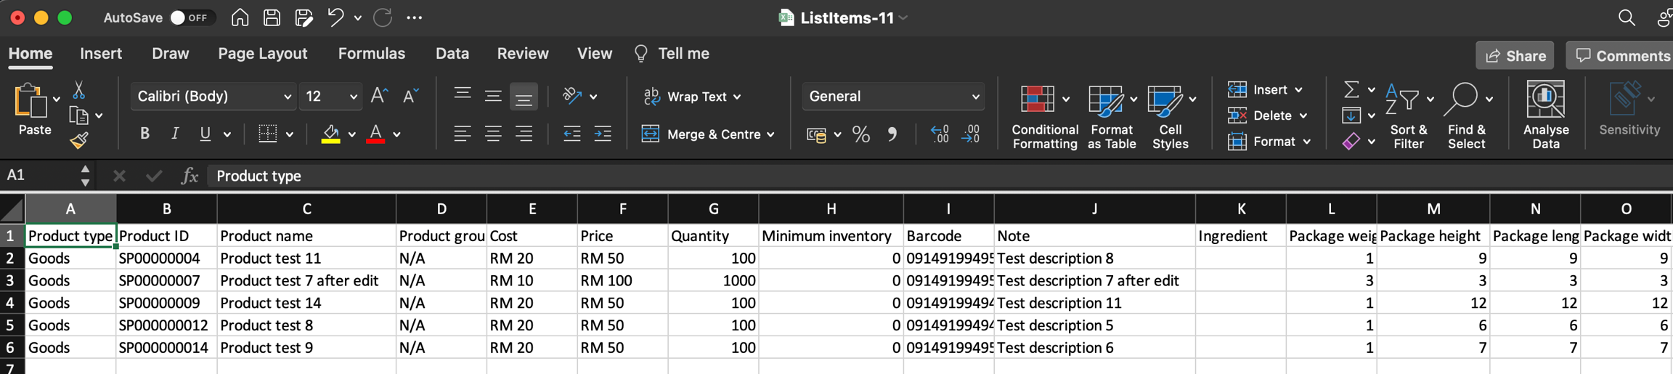Image resolution: width=1673 pixels, height=374 pixels.
Task: Apply the yellow fill colour swatch
Action: (x=330, y=134)
